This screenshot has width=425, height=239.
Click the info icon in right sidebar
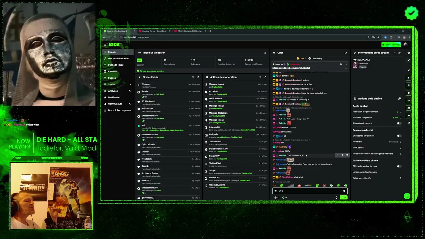[x=409, y=53]
